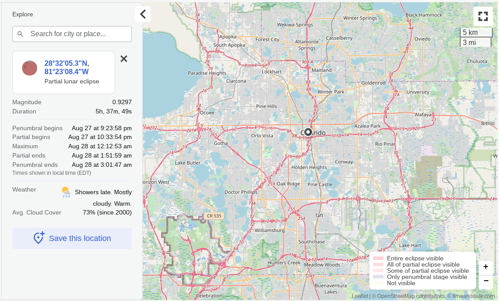Viewport: 499px width, 301px height.
Task: Open the Leaflet attribution link
Action: point(360,296)
